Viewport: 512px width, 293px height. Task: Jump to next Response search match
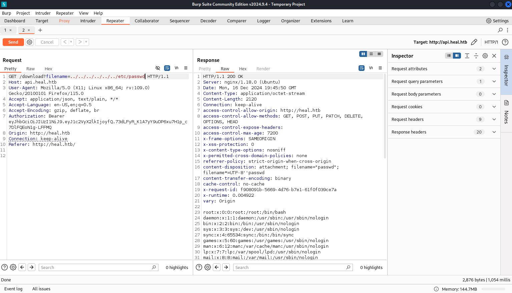point(226,267)
